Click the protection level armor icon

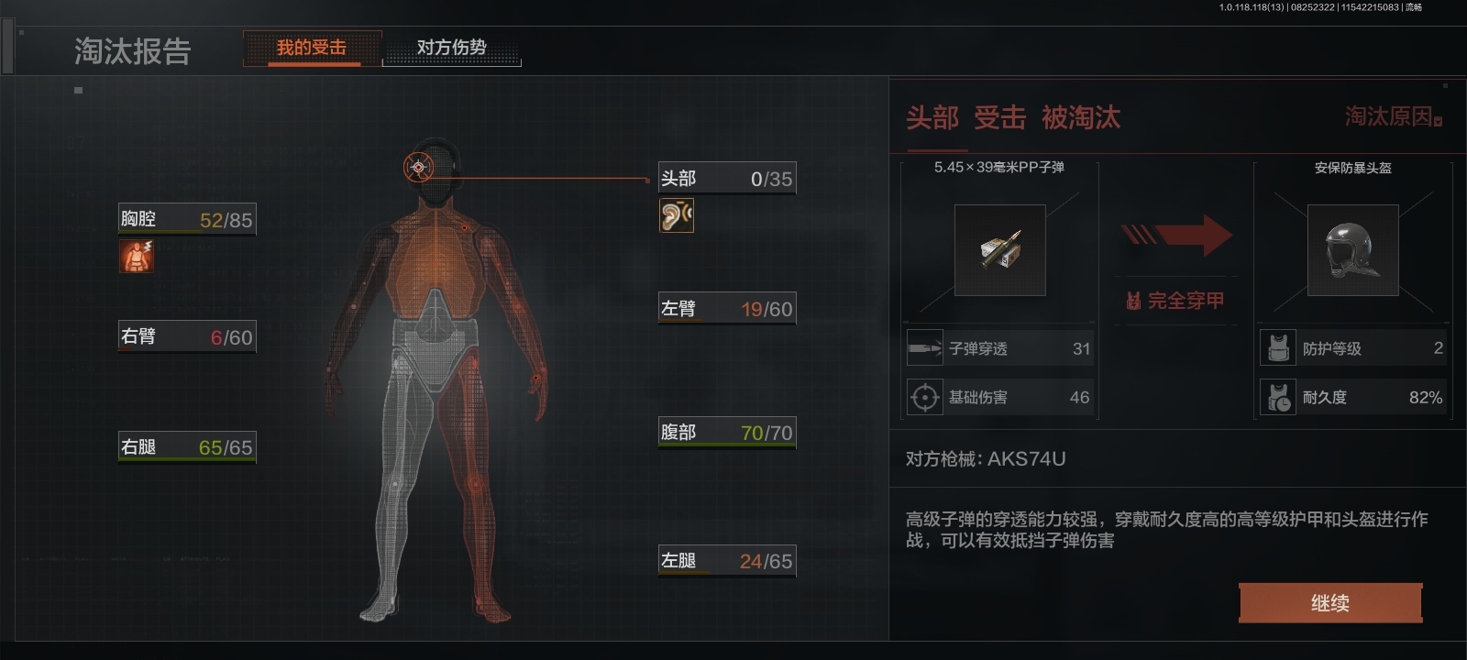tap(1278, 348)
